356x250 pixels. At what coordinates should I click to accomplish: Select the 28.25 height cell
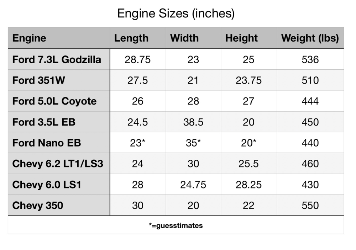tap(248, 185)
